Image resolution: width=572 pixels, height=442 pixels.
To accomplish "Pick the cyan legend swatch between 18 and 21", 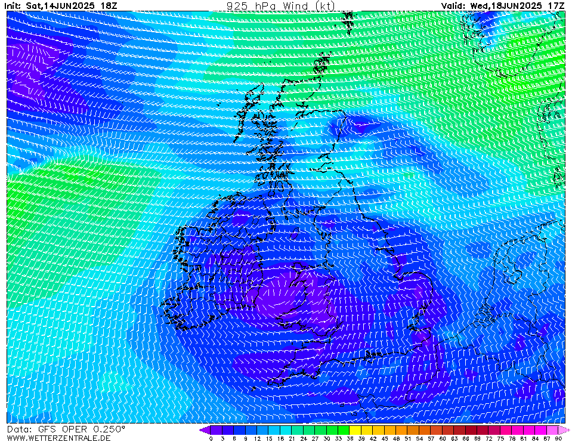I will 286,430.
